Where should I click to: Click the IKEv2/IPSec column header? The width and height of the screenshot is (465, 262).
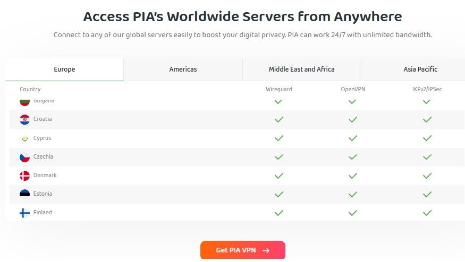[427, 89]
